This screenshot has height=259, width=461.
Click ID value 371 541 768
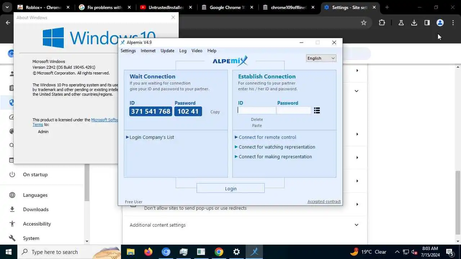(x=151, y=112)
